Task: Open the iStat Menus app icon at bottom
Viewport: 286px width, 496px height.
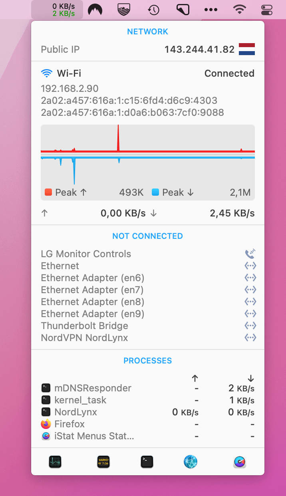Action: click(x=240, y=462)
